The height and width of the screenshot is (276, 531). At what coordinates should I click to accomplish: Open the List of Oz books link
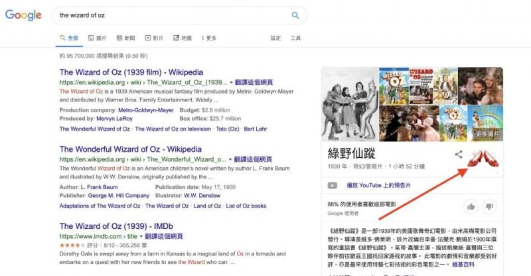pos(246,206)
